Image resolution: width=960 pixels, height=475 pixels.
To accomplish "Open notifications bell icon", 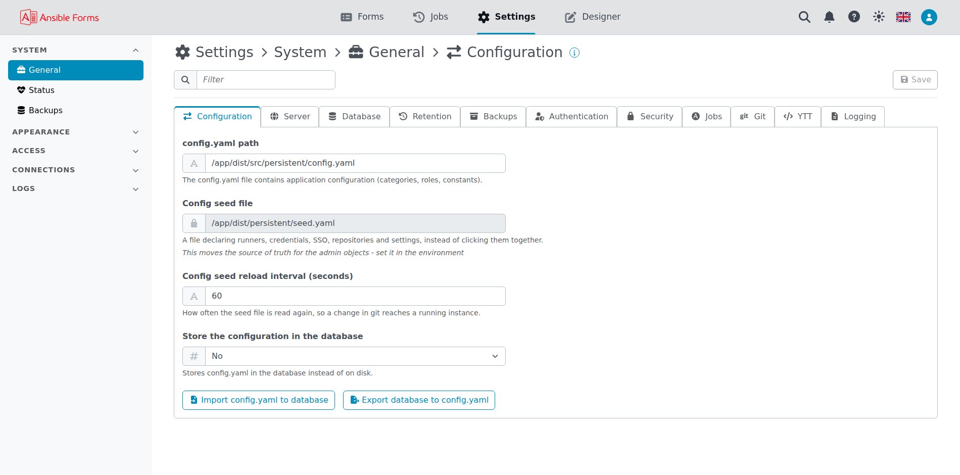I will (x=829, y=17).
